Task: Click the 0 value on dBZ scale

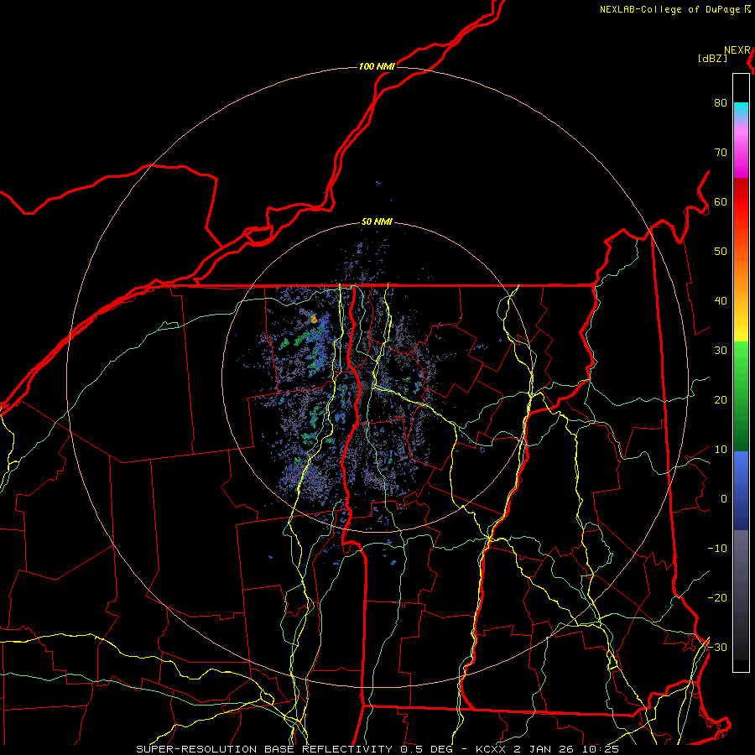Action: click(724, 499)
